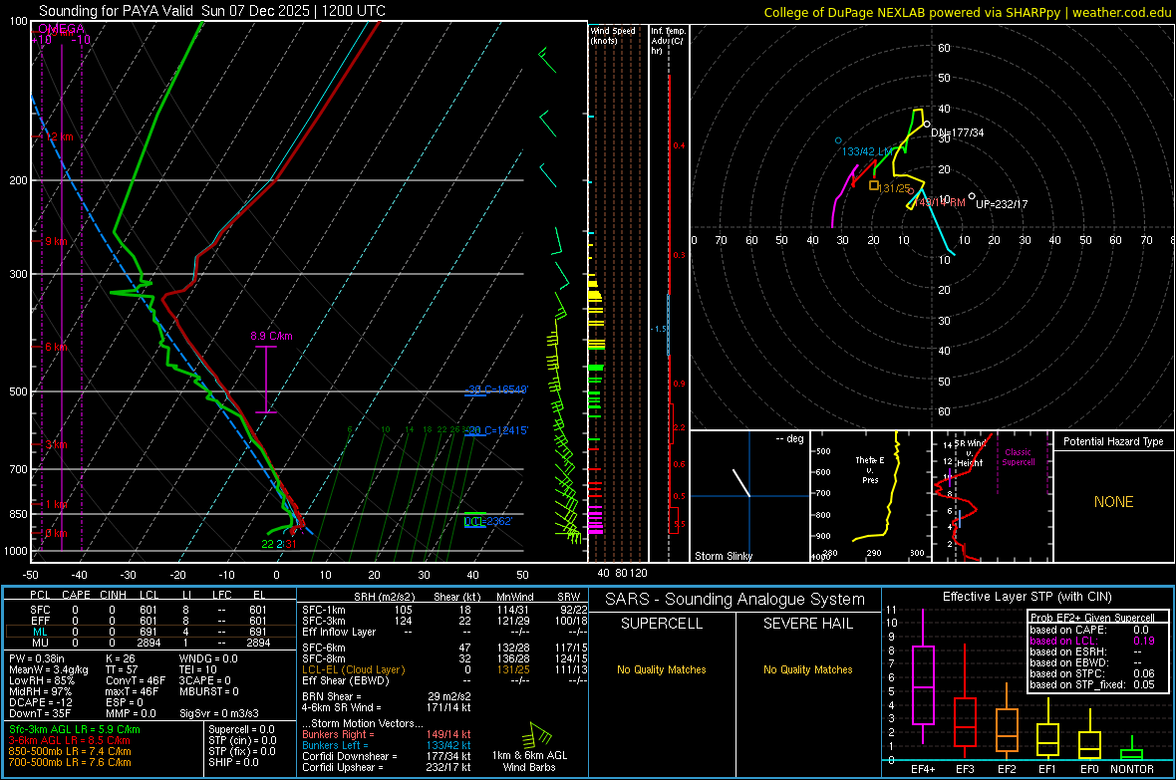This screenshot has width=1176, height=780.
Task: Click the Potential Hazard Type heading
Action: (1114, 441)
